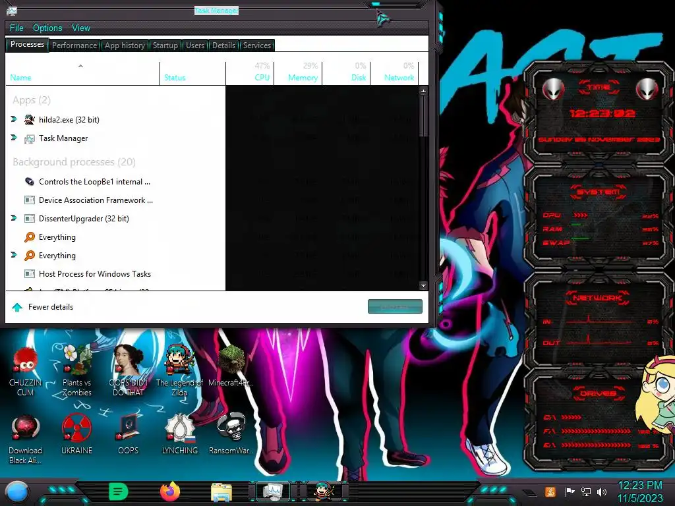
Task: Click the LoopBe1 process icon
Action: coord(29,182)
